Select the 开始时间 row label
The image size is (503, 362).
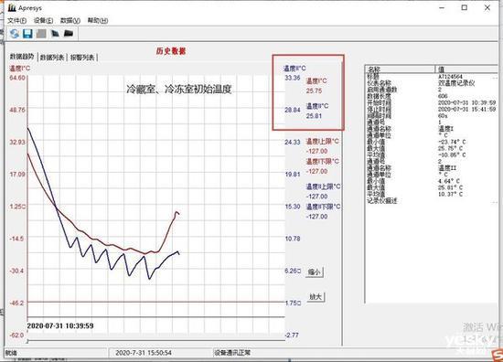(x=380, y=102)
